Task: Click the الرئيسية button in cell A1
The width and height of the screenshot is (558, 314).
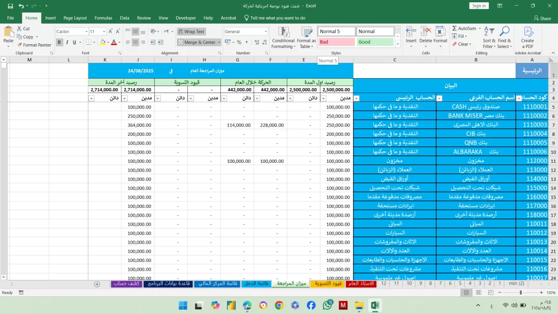Action: [x=532, y=71]
